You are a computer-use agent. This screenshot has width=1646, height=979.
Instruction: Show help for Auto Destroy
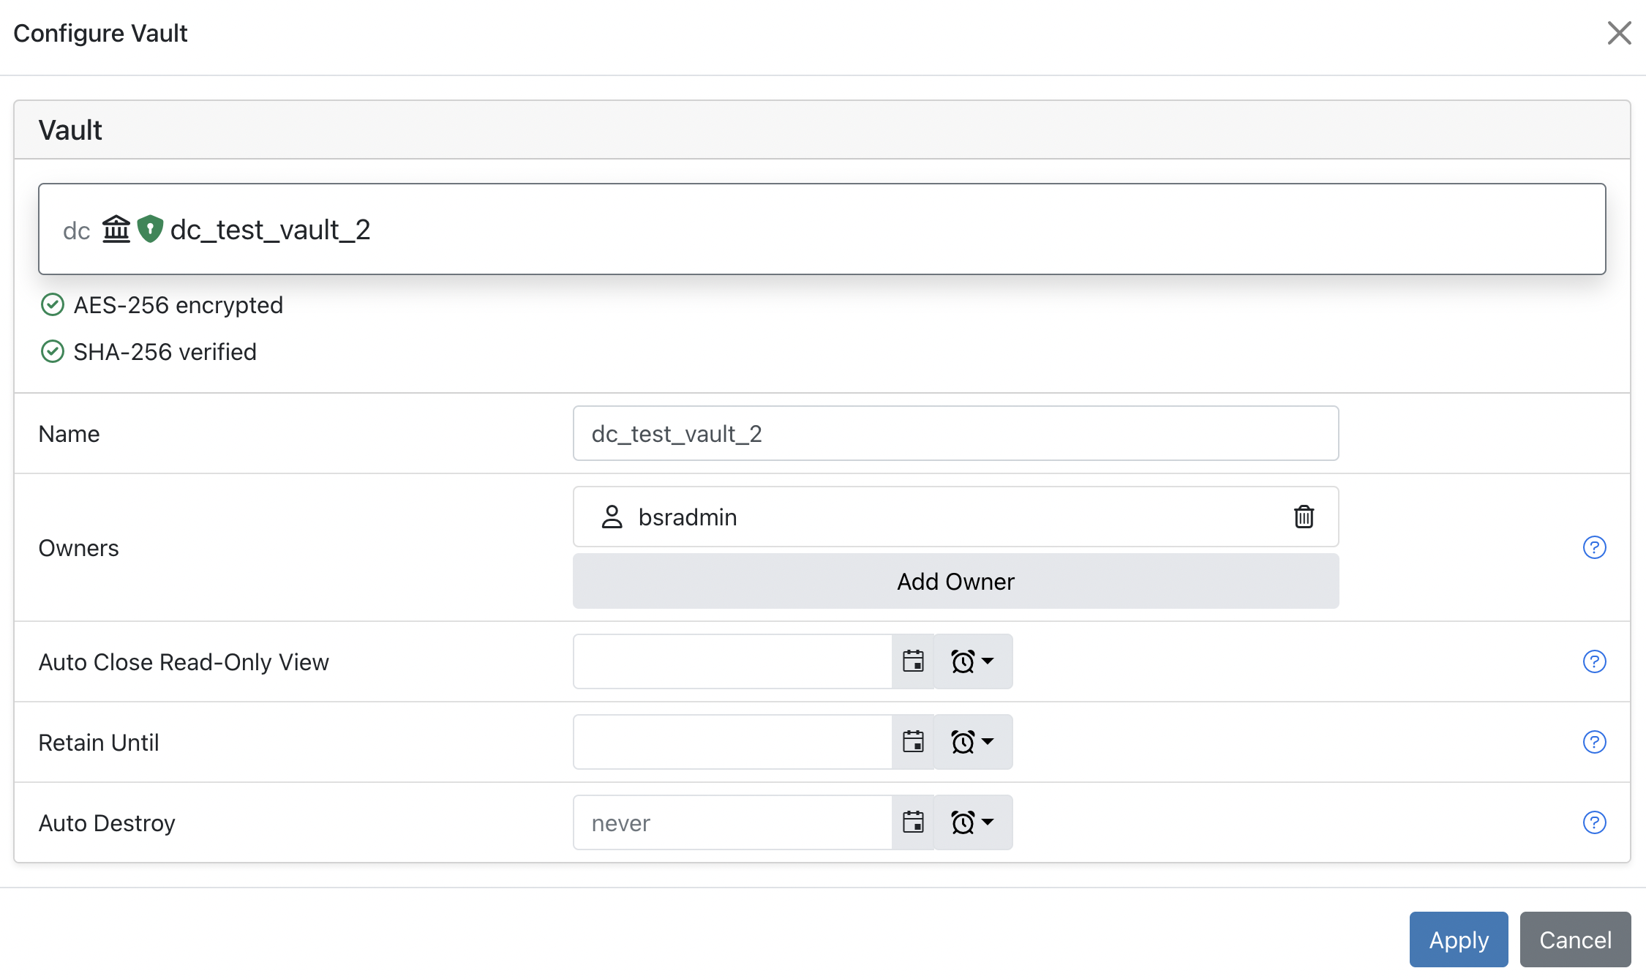(x=1594, y=822)
